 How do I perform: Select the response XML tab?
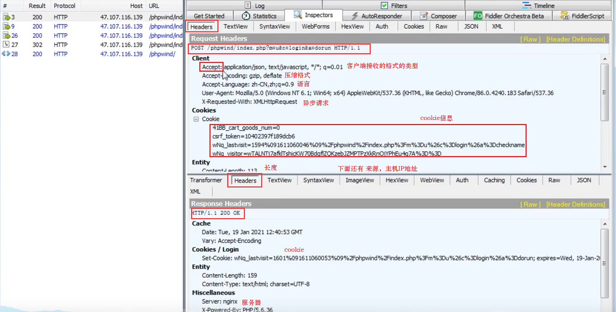pos(195,191)
